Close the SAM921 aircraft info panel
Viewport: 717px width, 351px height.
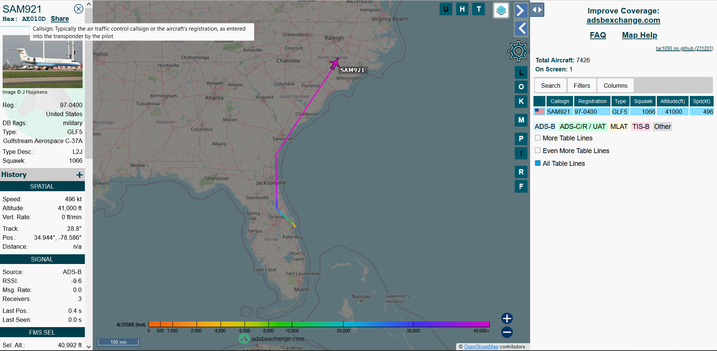click(79, 9)
